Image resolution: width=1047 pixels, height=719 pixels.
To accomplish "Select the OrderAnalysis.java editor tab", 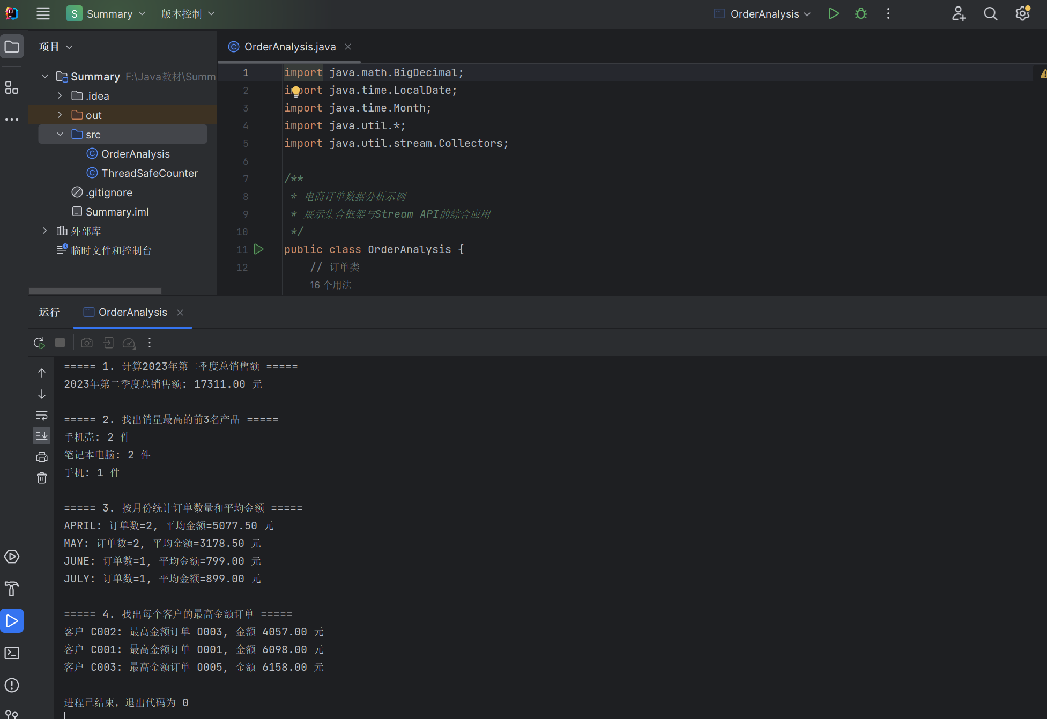I will point(289,47).
